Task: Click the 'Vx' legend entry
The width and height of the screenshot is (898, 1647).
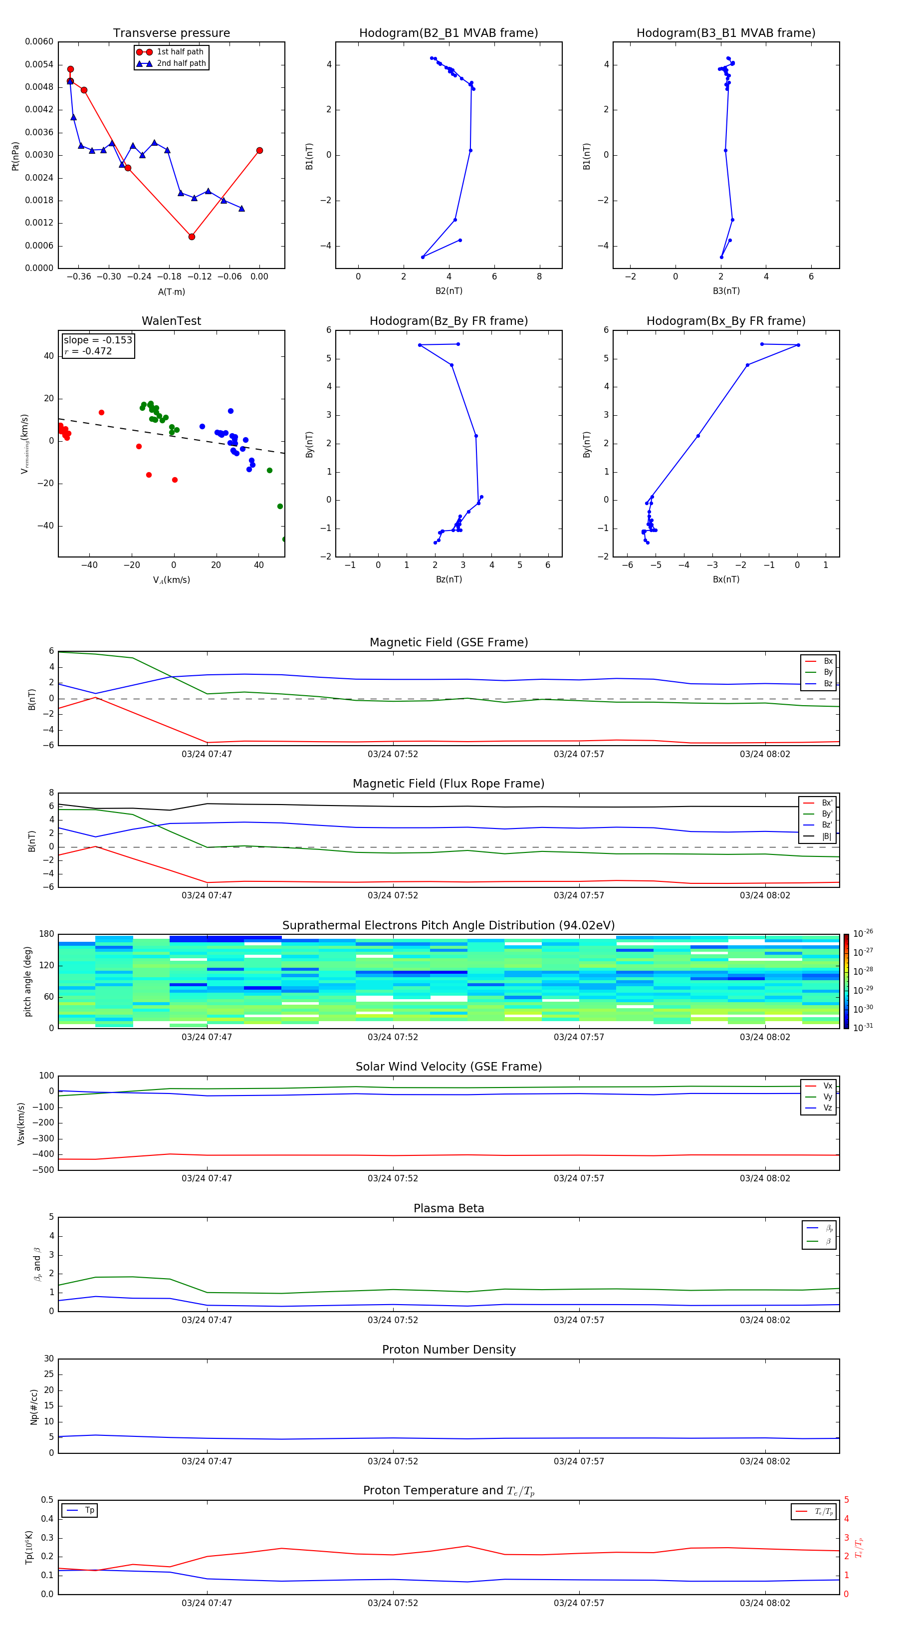Action: coord(819,1086)
